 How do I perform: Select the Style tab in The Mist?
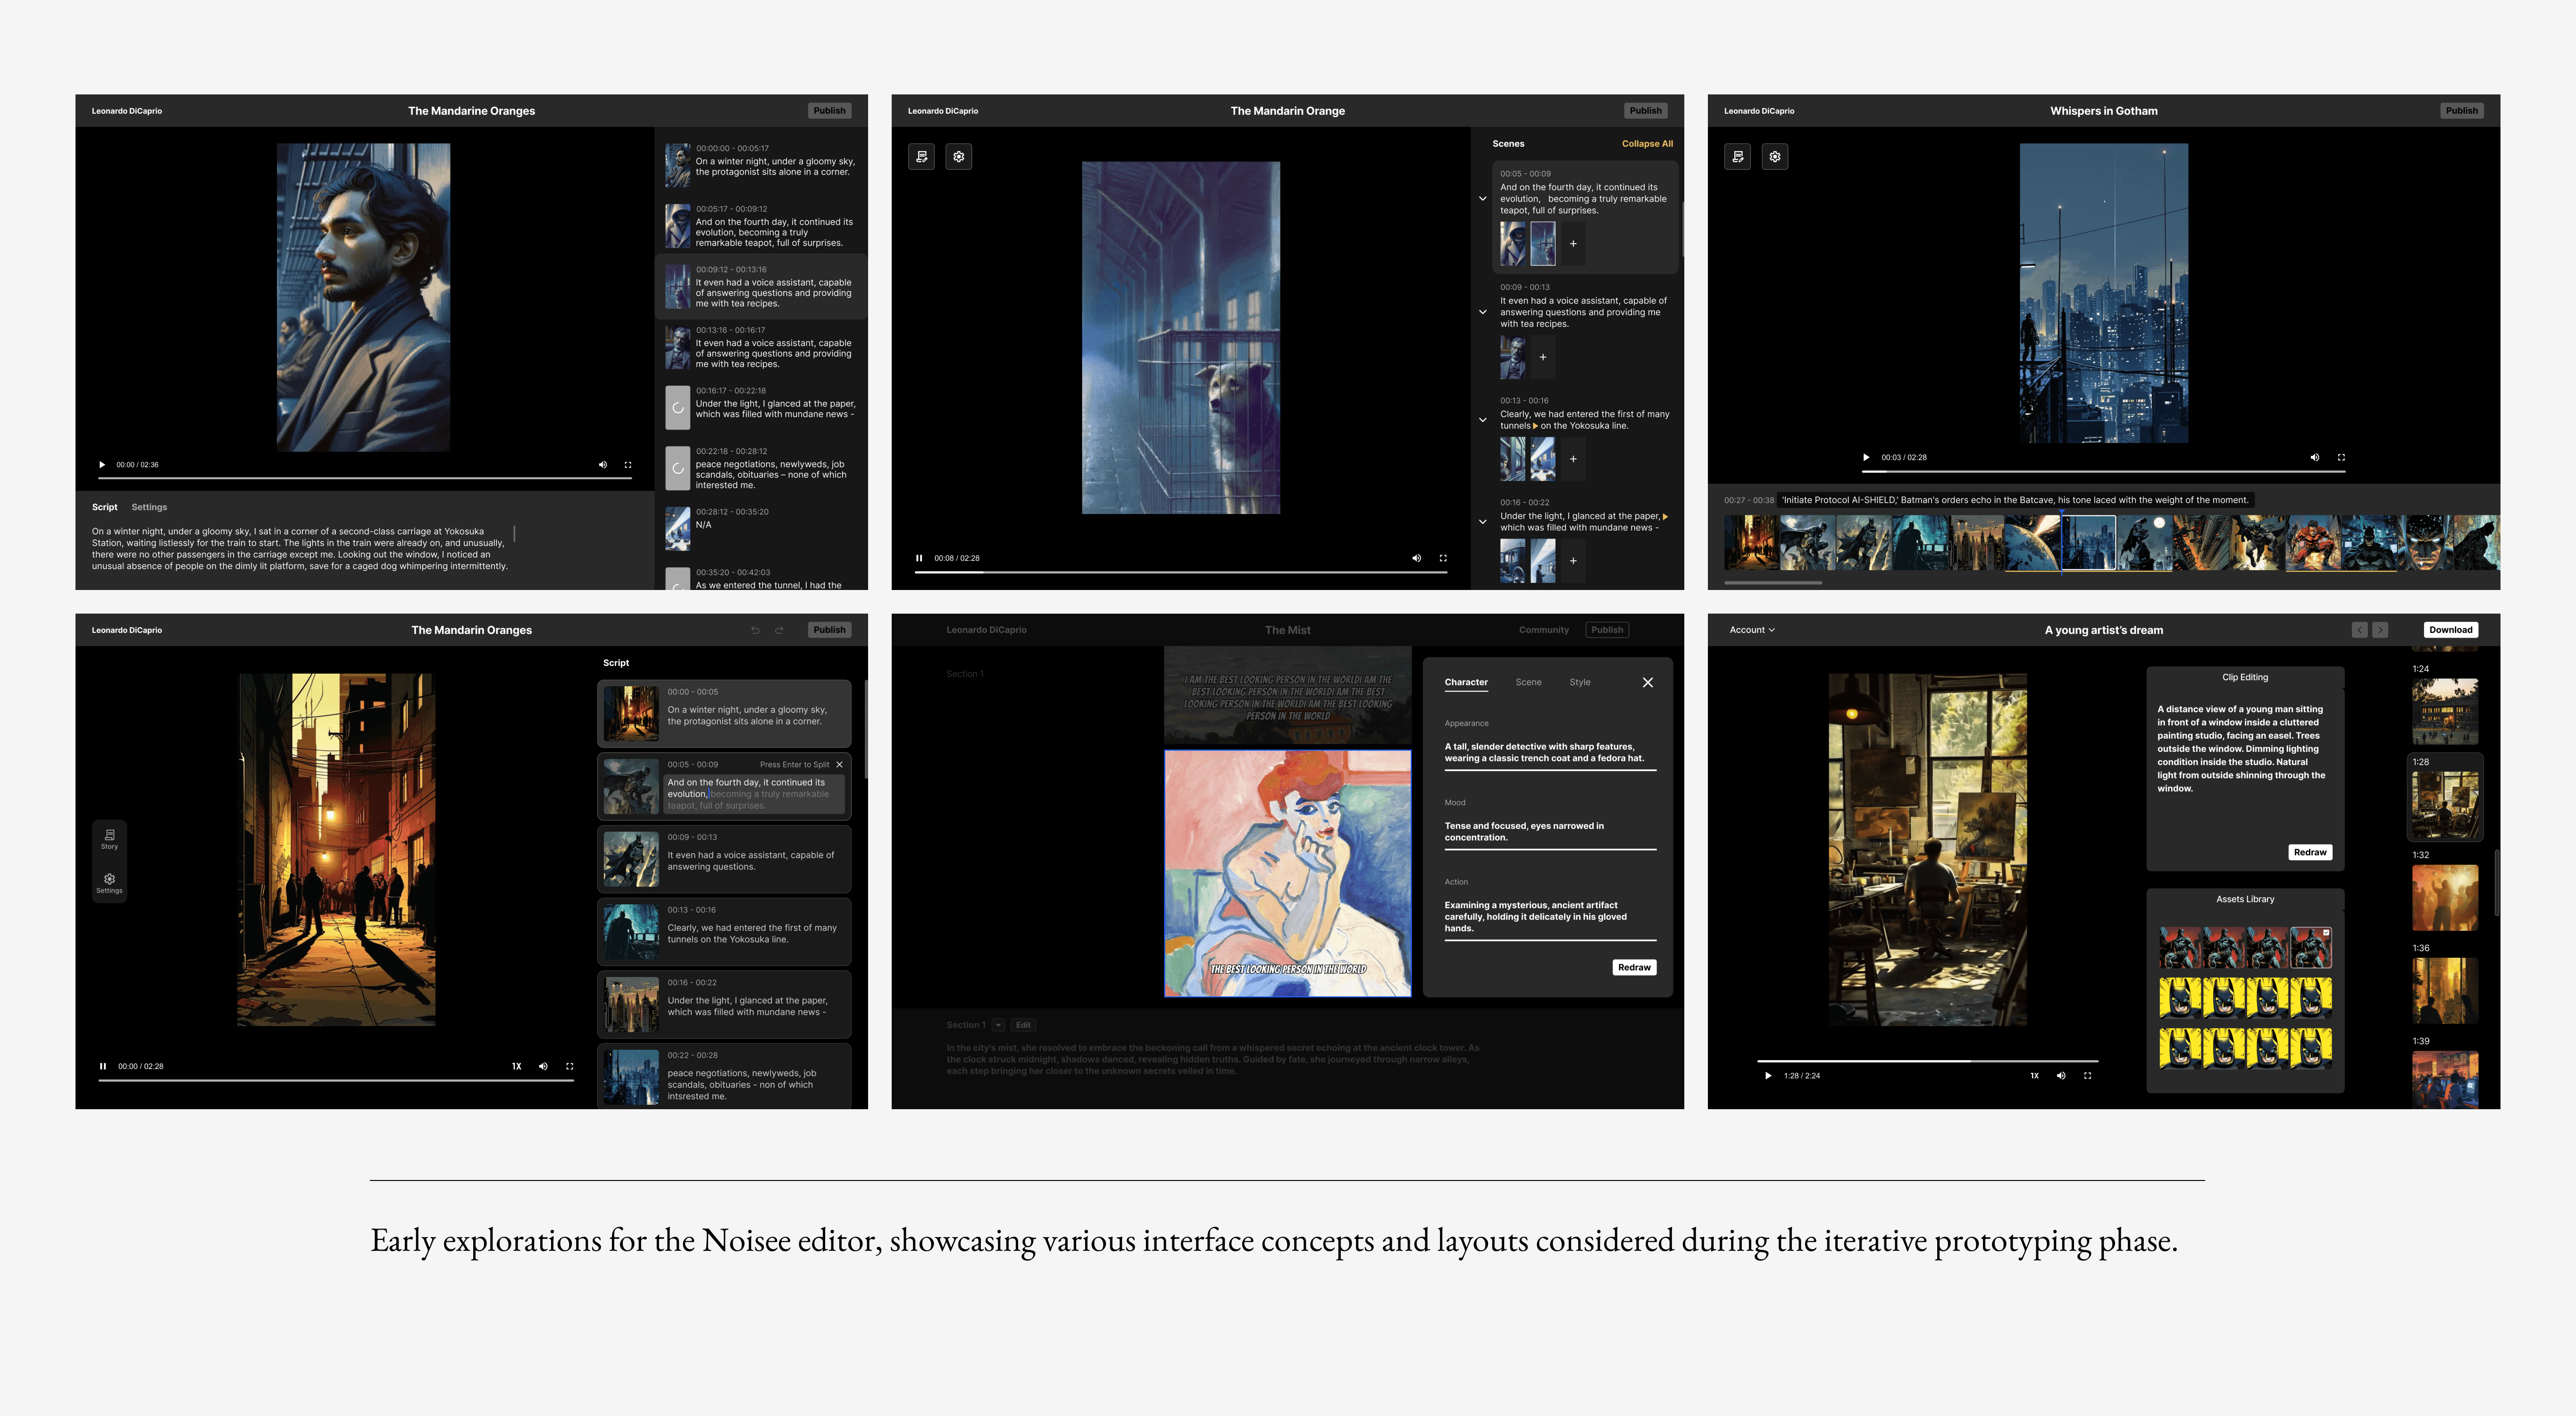tap(1580, 683)
